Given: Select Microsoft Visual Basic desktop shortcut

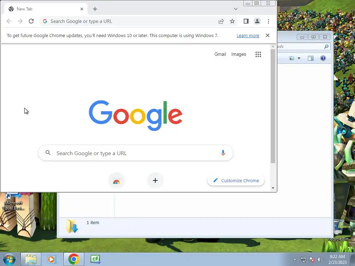Looking at the screenshot, I should click(13, 202).
